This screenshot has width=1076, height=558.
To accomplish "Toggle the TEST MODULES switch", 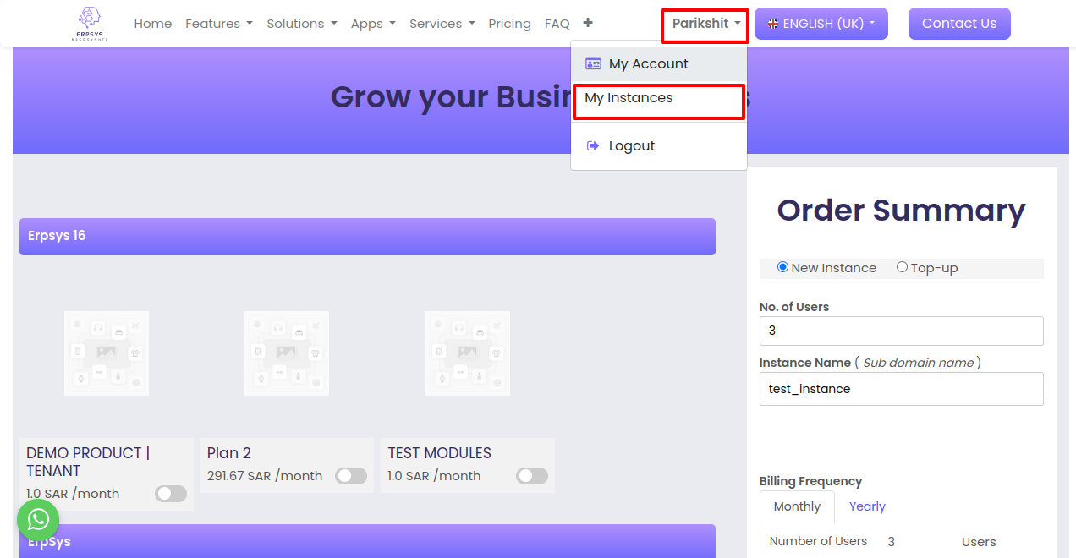I will tap(532, 476).
